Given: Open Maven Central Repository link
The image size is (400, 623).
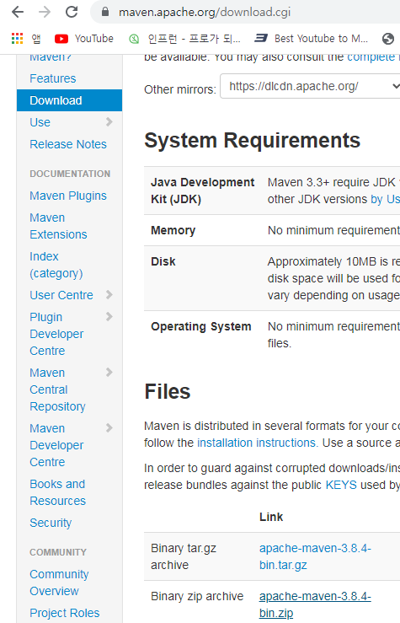Looking at the screenshot, I should [57, 389].
